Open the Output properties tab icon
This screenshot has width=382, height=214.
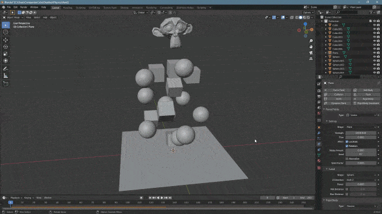point(319,96)
